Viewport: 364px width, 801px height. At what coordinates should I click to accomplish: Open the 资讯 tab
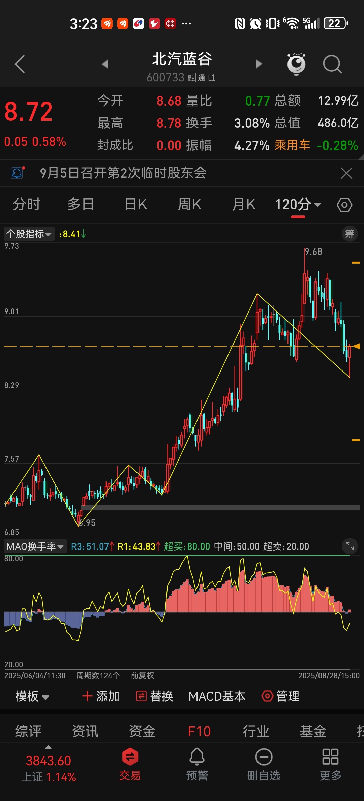click(85, 731)
